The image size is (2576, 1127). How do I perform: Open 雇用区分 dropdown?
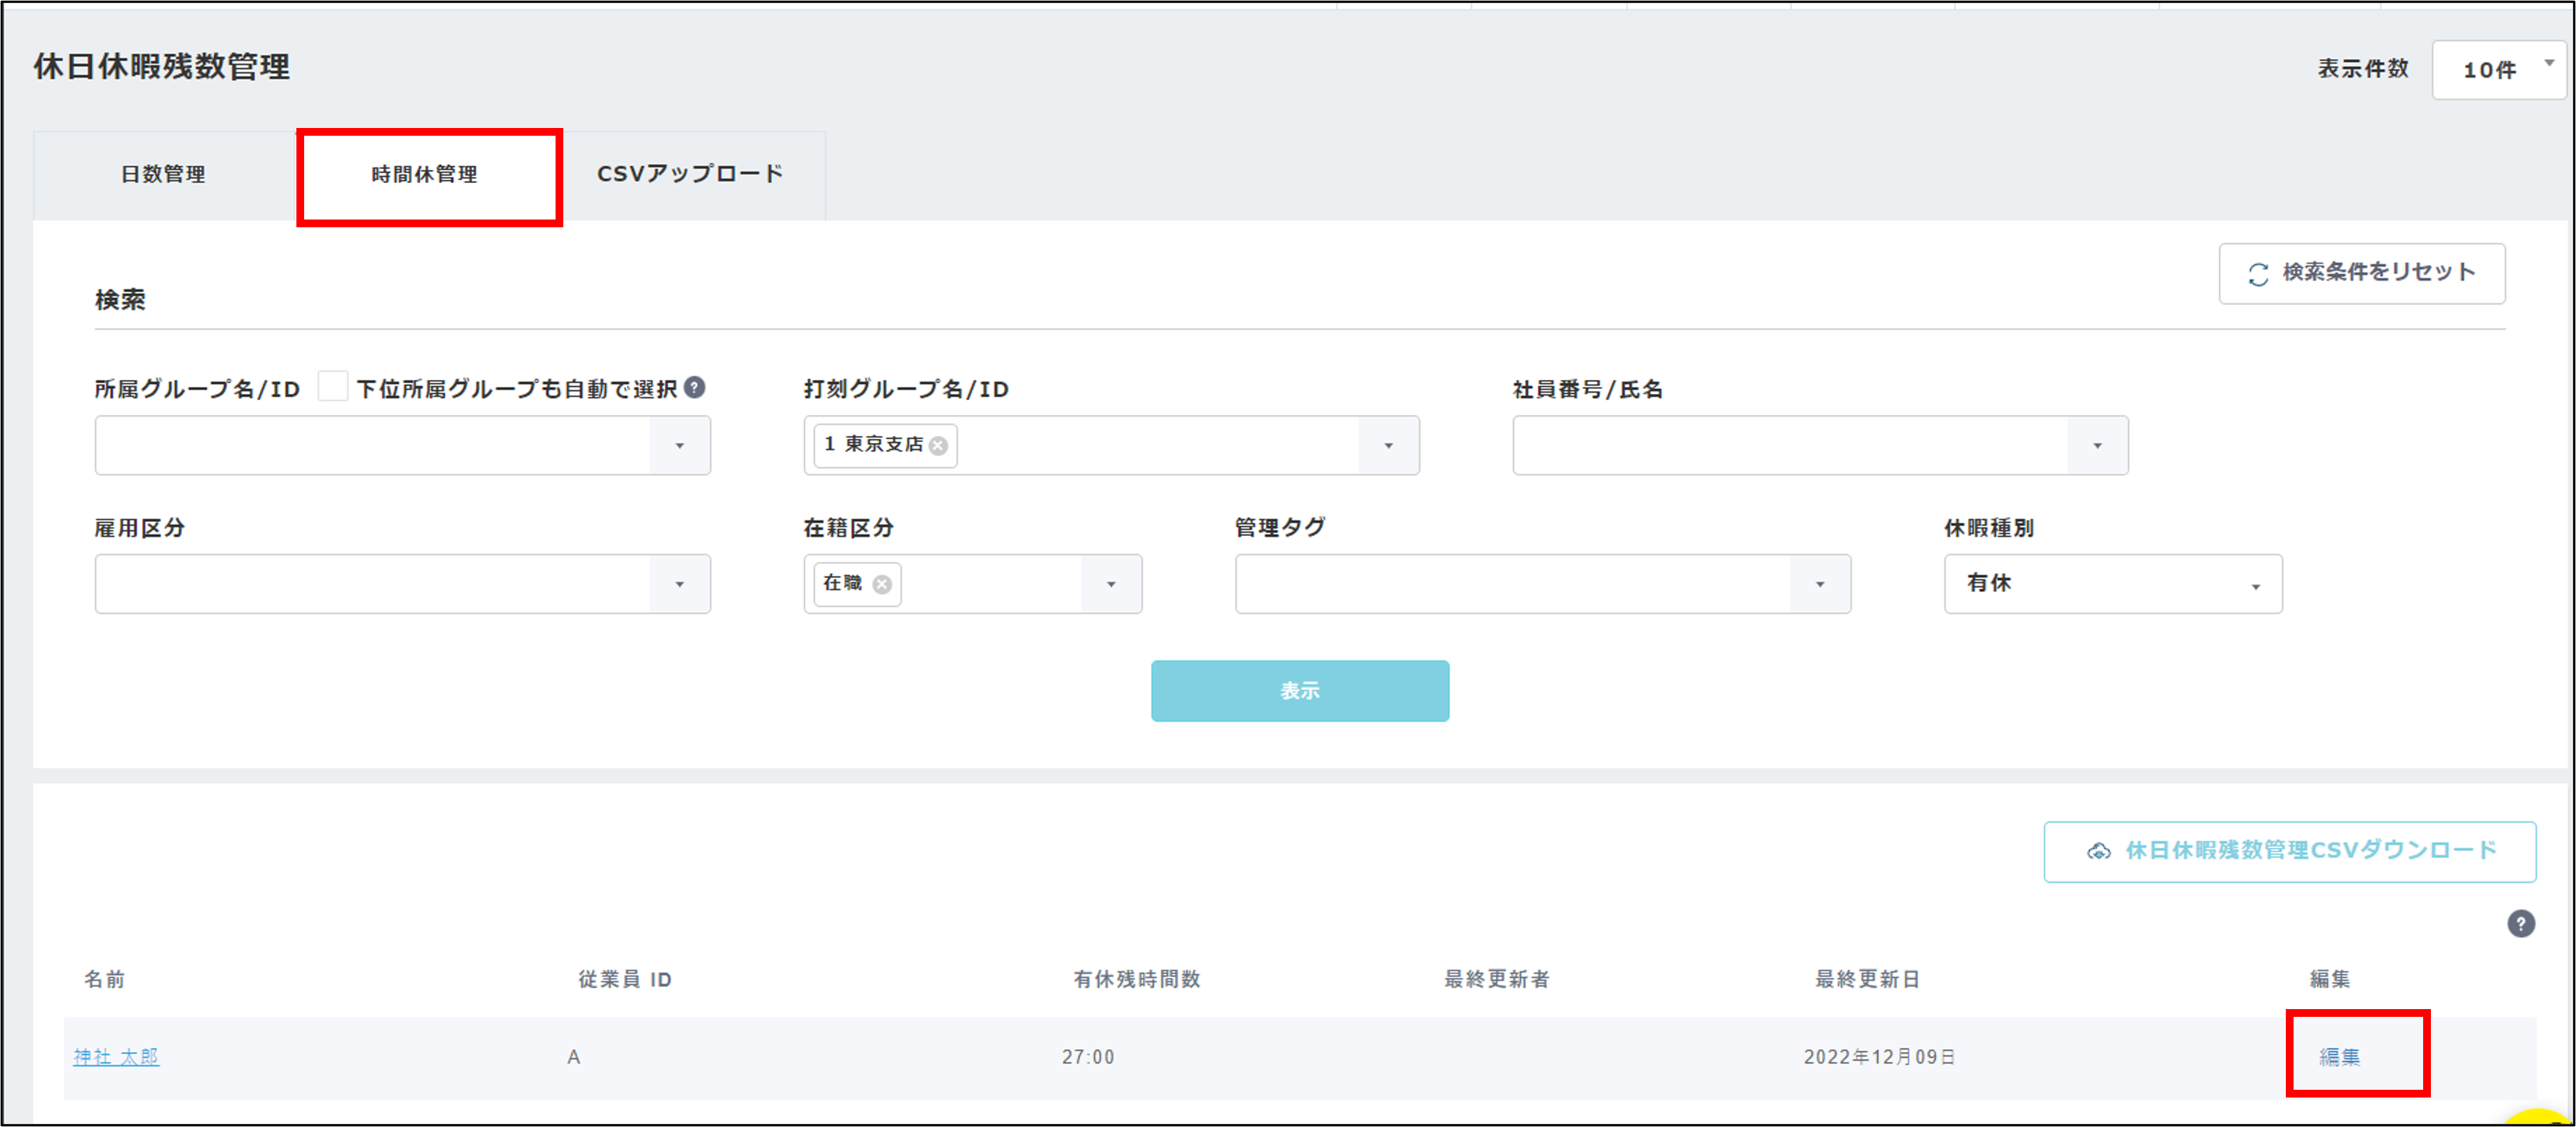(679, 585)
